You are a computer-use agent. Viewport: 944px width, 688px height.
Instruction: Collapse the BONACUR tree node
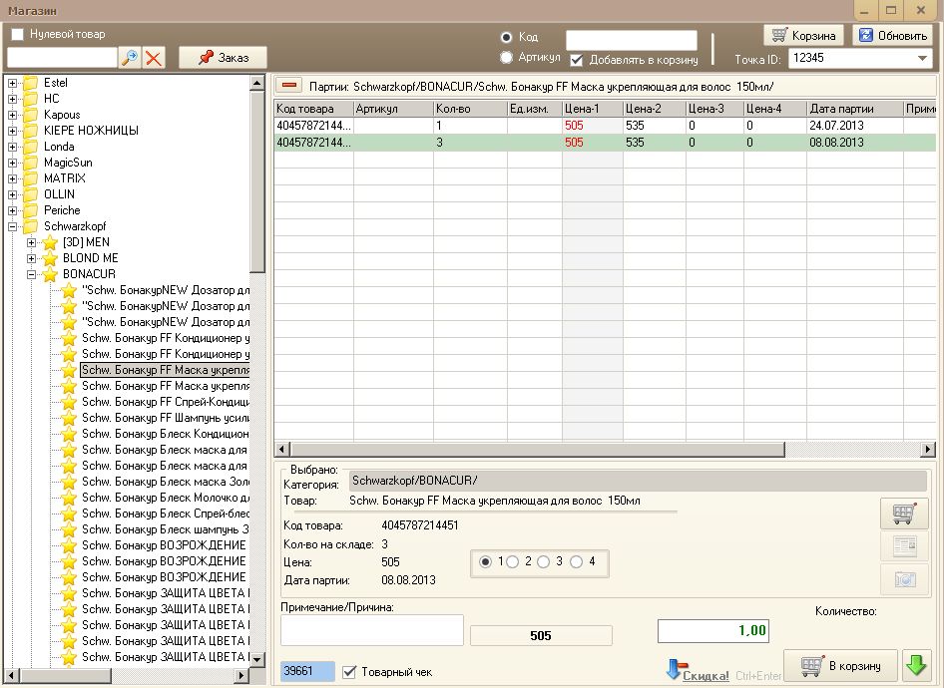(x=32, y=274)
